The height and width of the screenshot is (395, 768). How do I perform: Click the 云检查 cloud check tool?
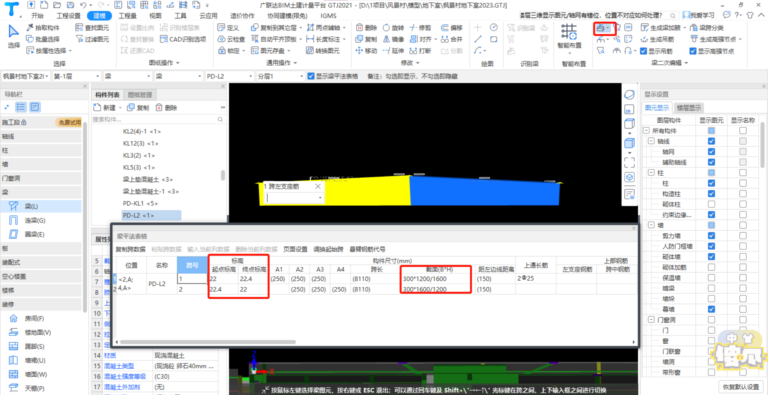pyautogui.click(x=231, y=39)
